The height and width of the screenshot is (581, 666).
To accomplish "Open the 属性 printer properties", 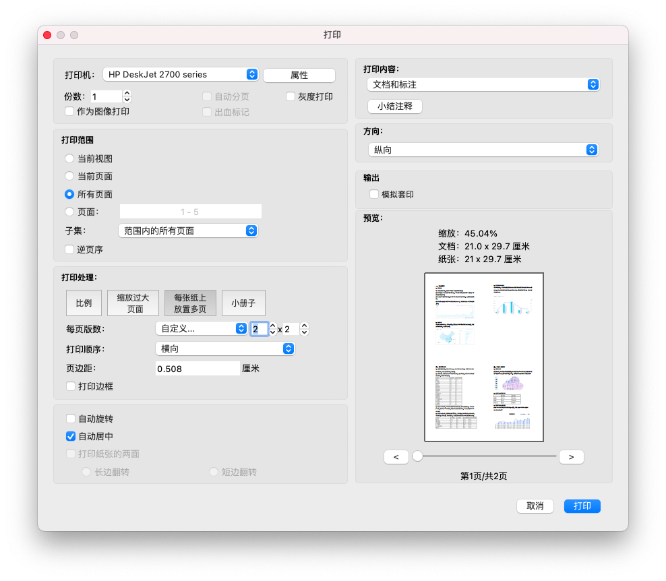I will click(299, 75).
